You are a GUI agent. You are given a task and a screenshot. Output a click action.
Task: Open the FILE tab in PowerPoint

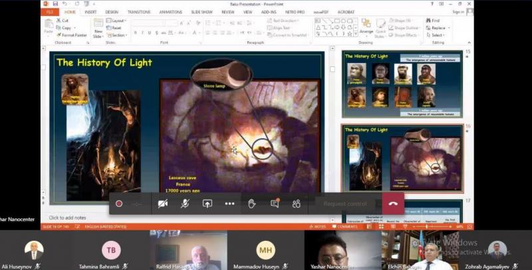pyautogui.click(x=49, y=12)
